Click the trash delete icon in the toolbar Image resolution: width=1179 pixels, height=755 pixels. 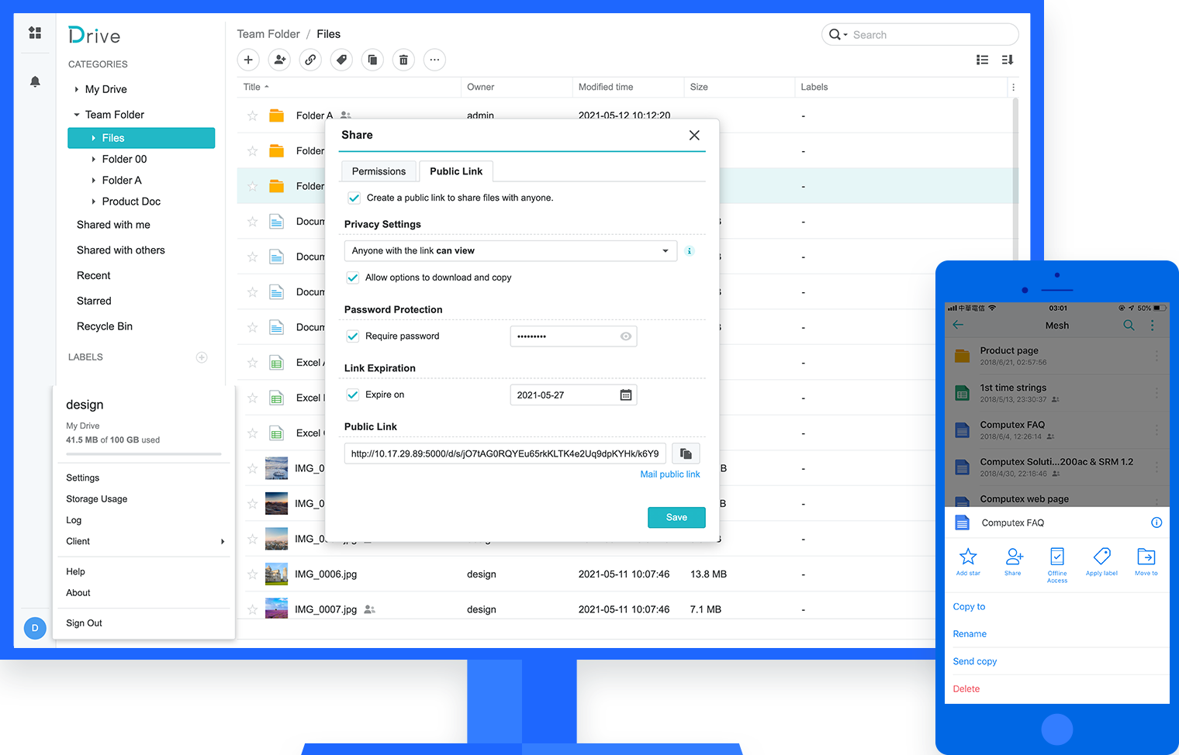(x=403, y=60)
